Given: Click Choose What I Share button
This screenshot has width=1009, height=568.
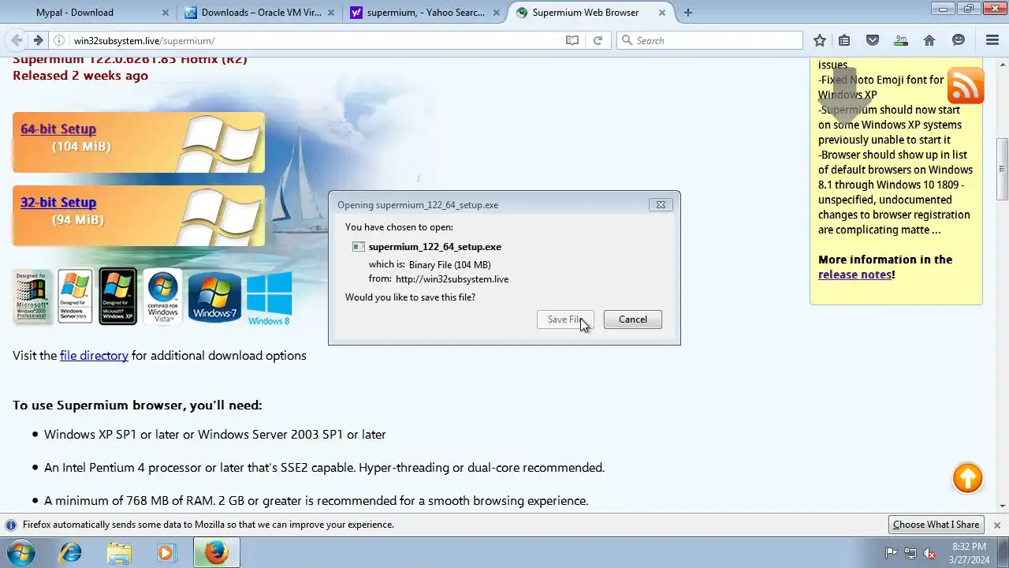Looking at the screenshot, I should coord(936,525).
